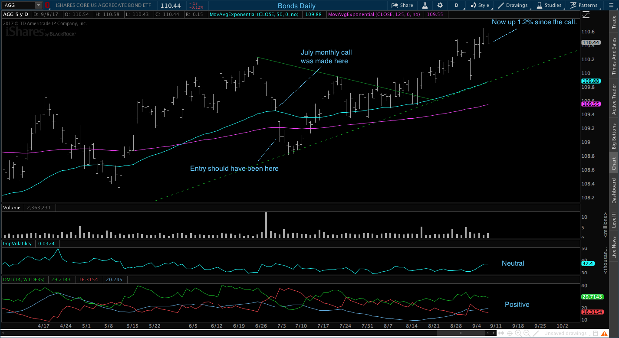Click scrollbar right arrow
The height and width of the screenshot is (338, 619).
(494, 333)
